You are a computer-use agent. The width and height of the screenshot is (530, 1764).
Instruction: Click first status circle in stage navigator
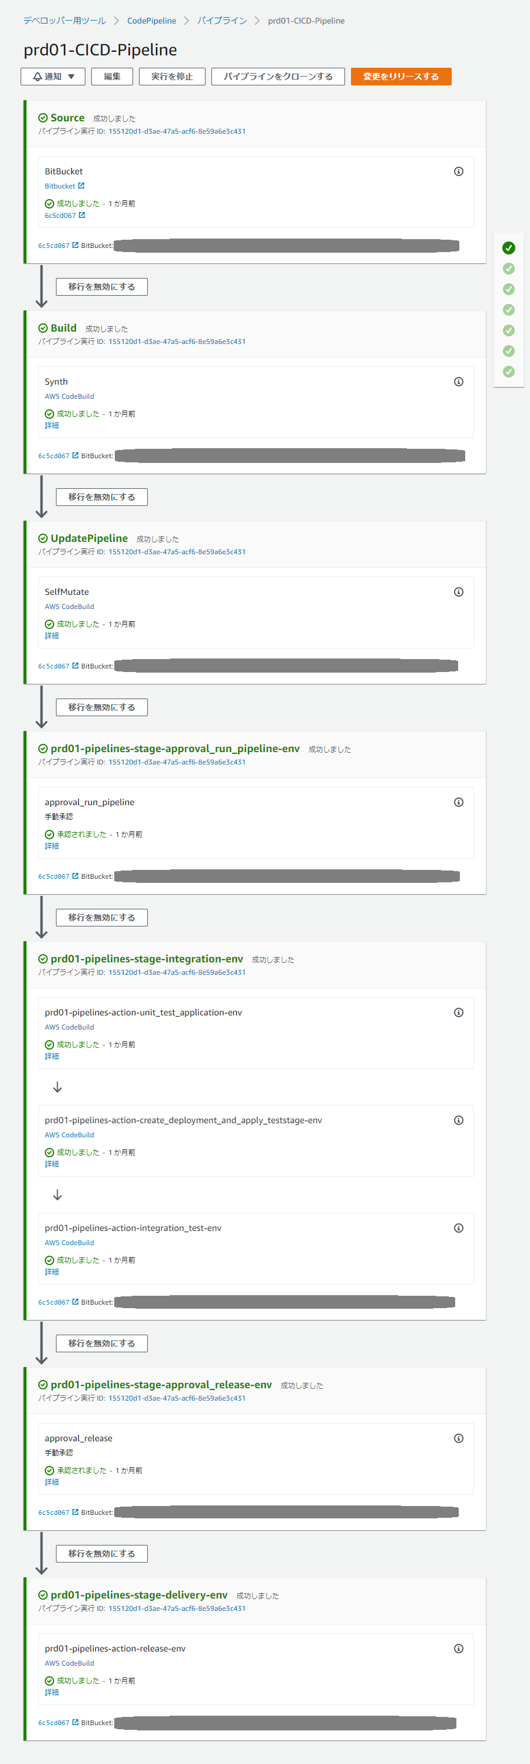click(x=508, y=248)
